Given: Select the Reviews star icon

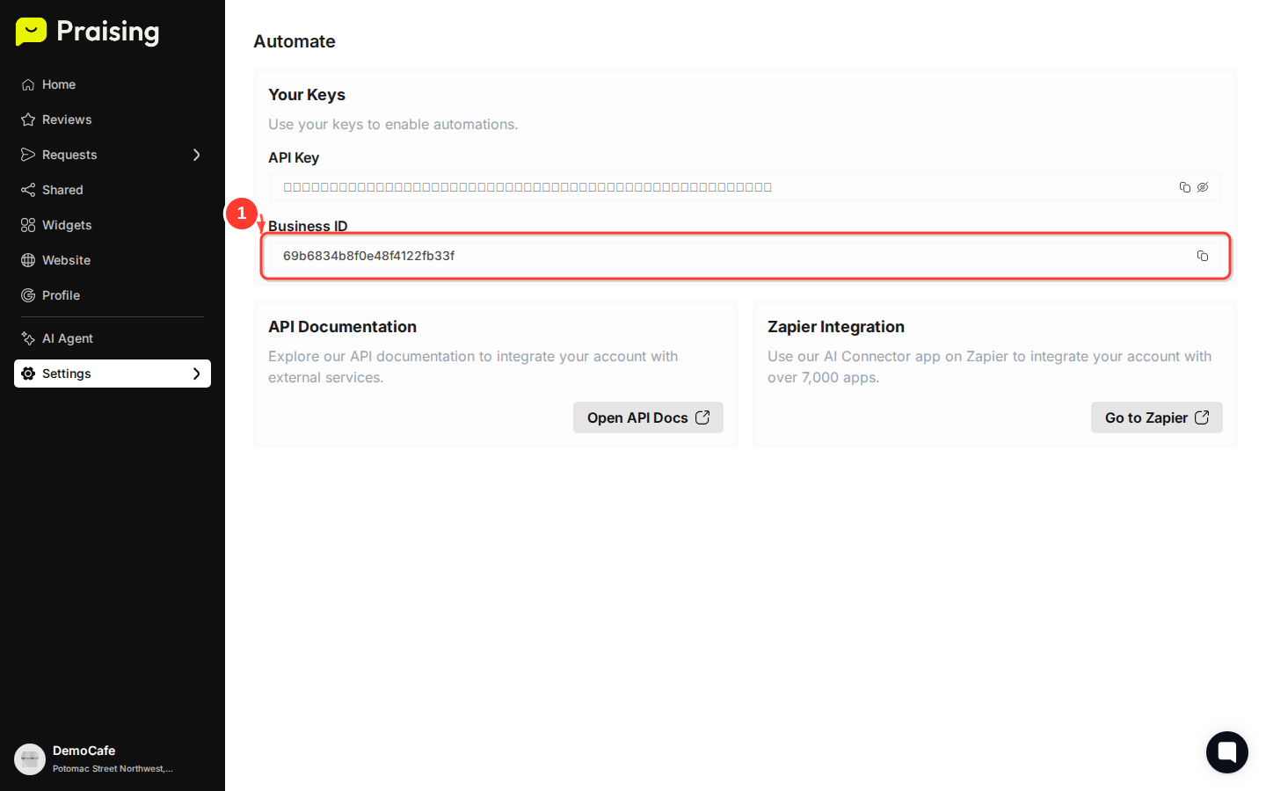Looking at the screenshot, I should (x=27, y=120).
